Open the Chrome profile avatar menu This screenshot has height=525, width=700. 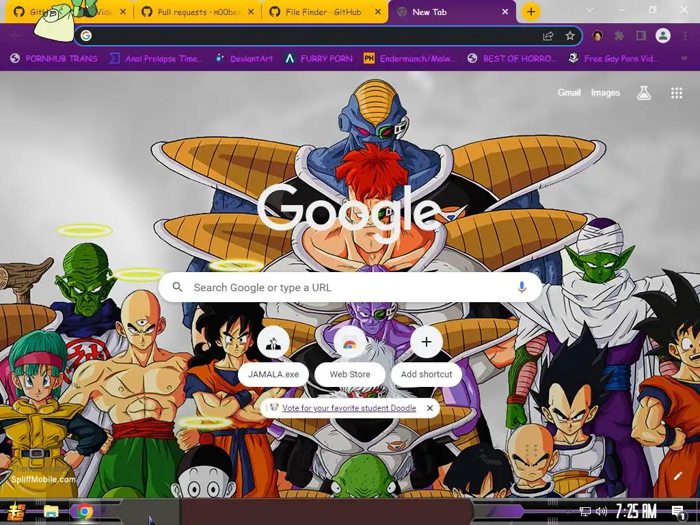(x=663, y=36)
